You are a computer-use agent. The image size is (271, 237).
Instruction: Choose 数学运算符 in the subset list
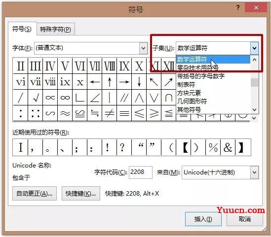point(213,59)
